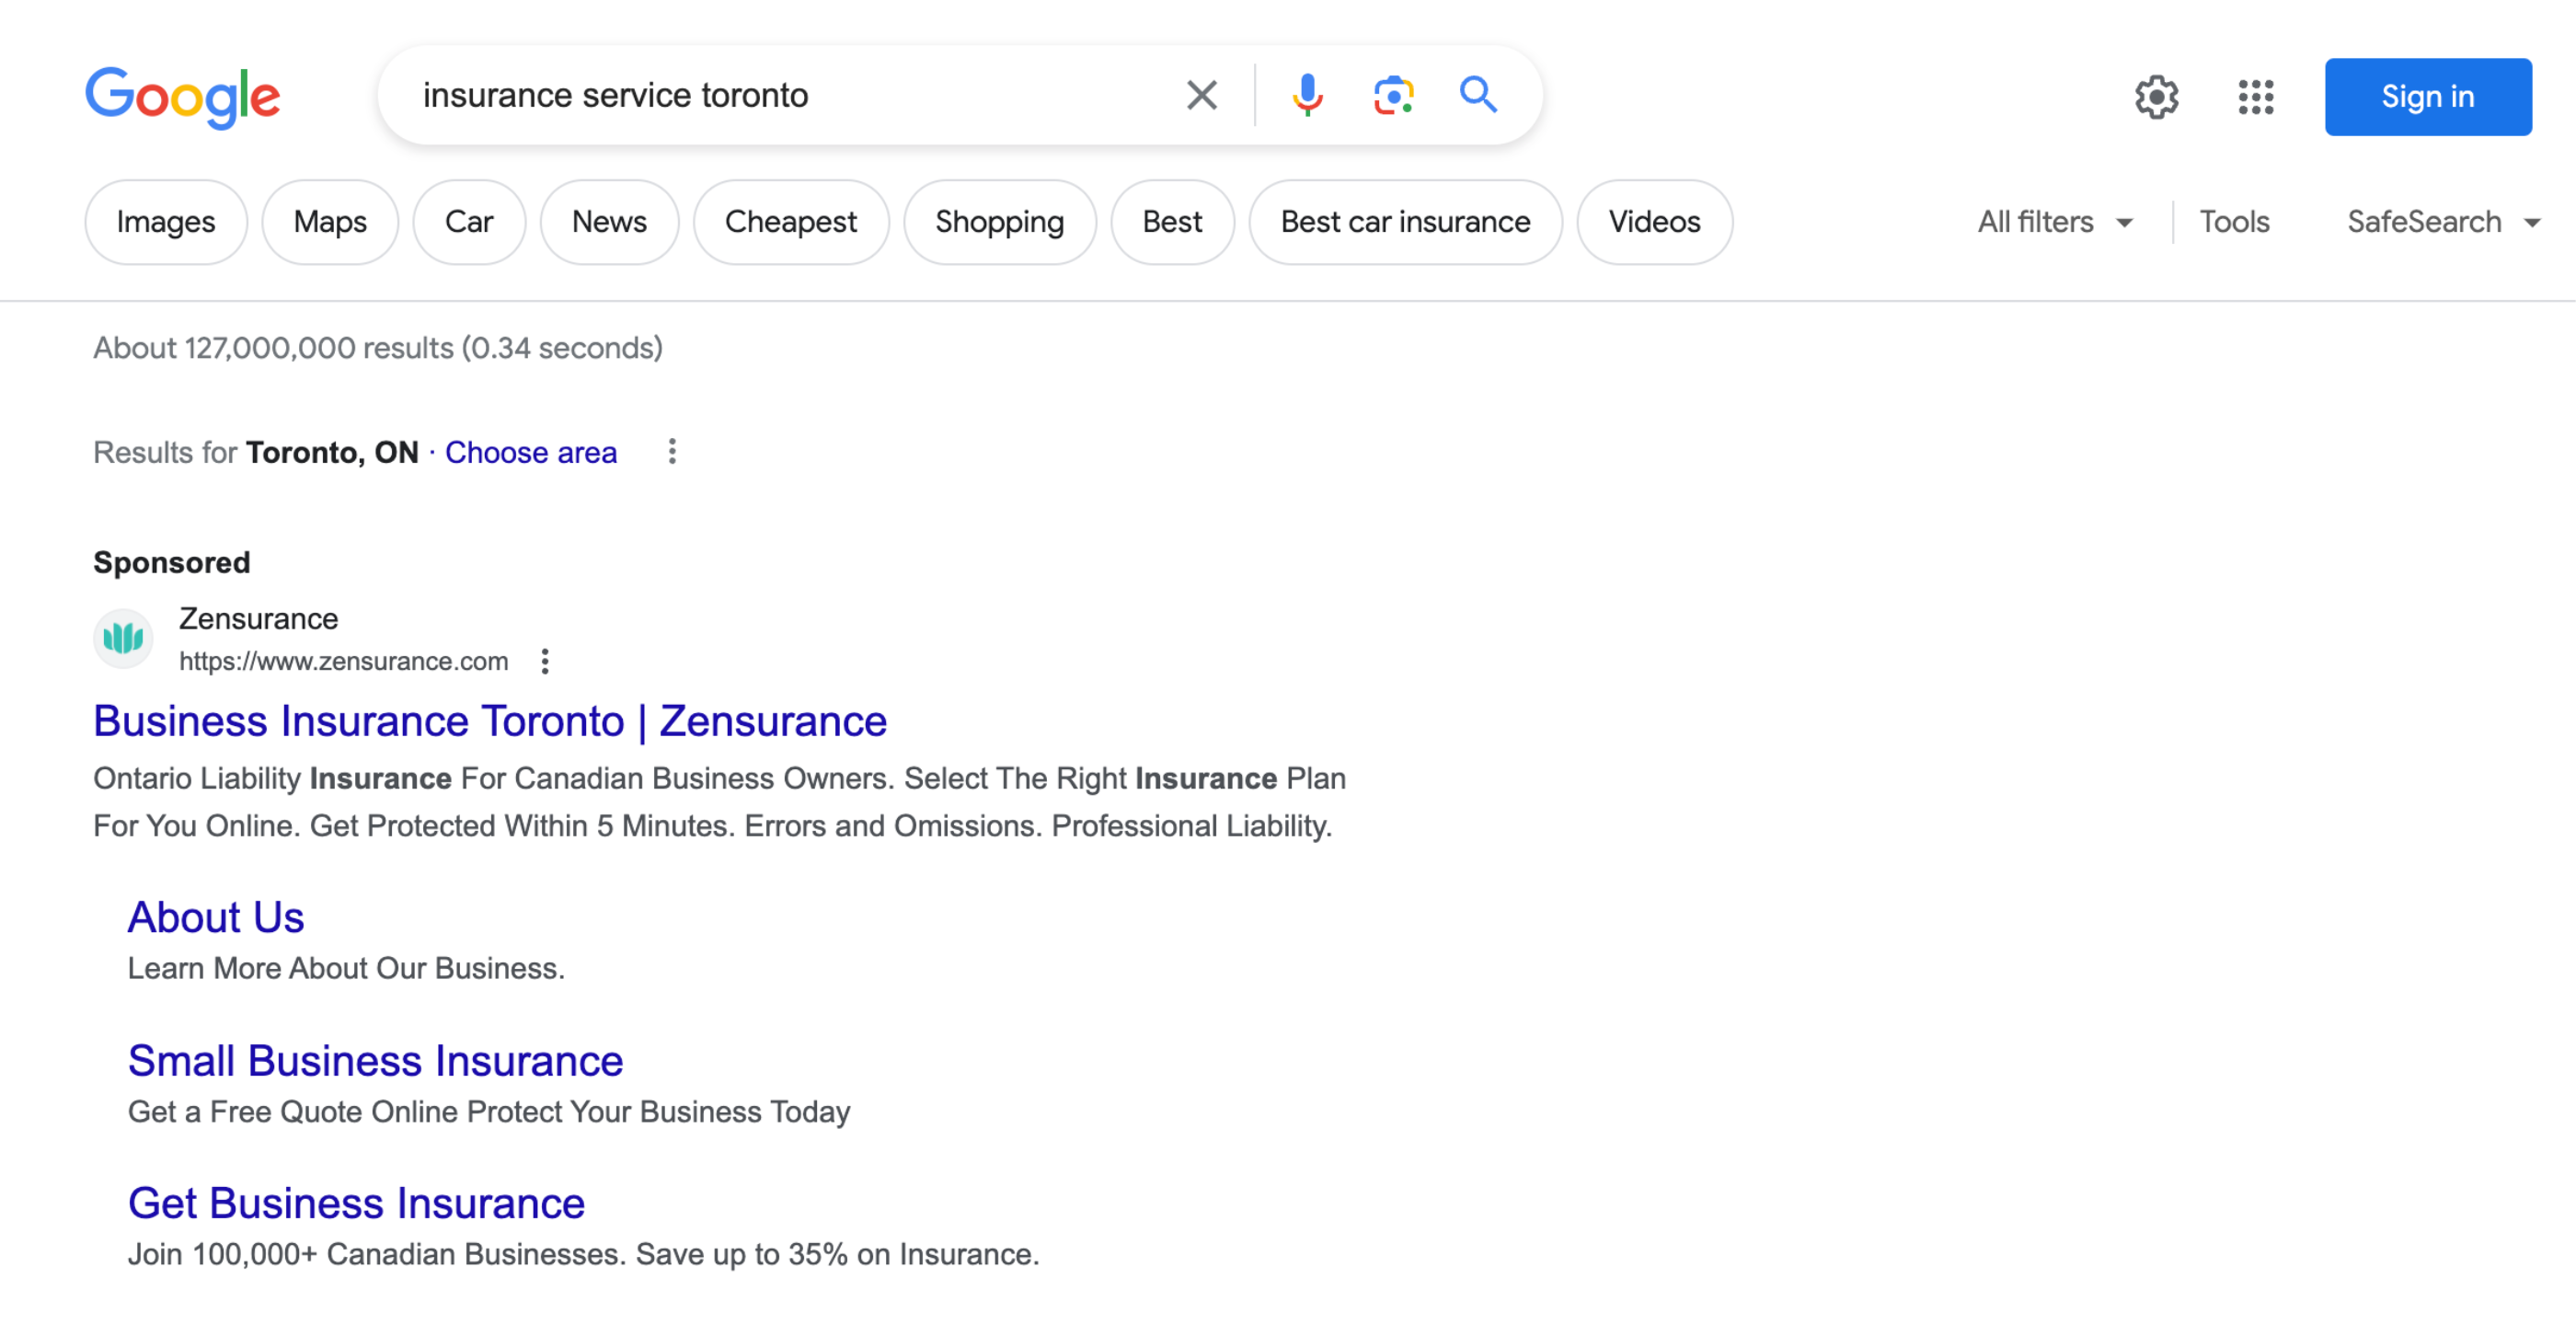
Task: Click inside the search input field
Action: click(790, 96)
